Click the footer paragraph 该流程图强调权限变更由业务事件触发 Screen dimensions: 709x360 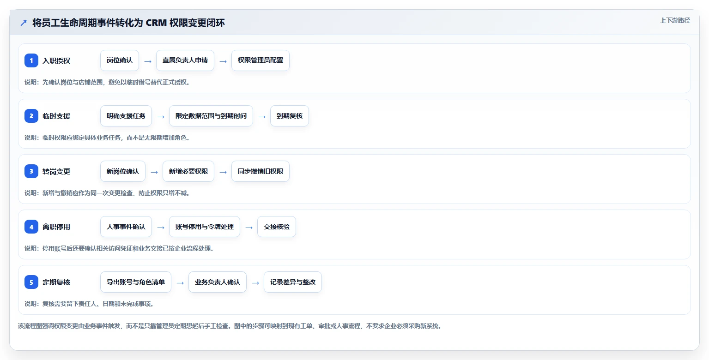[230, 326]
